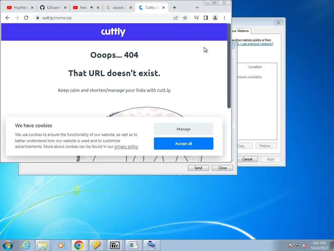Click the network tray icon
The width and height of the screenshot is (334, 251).
coord(298,246)
